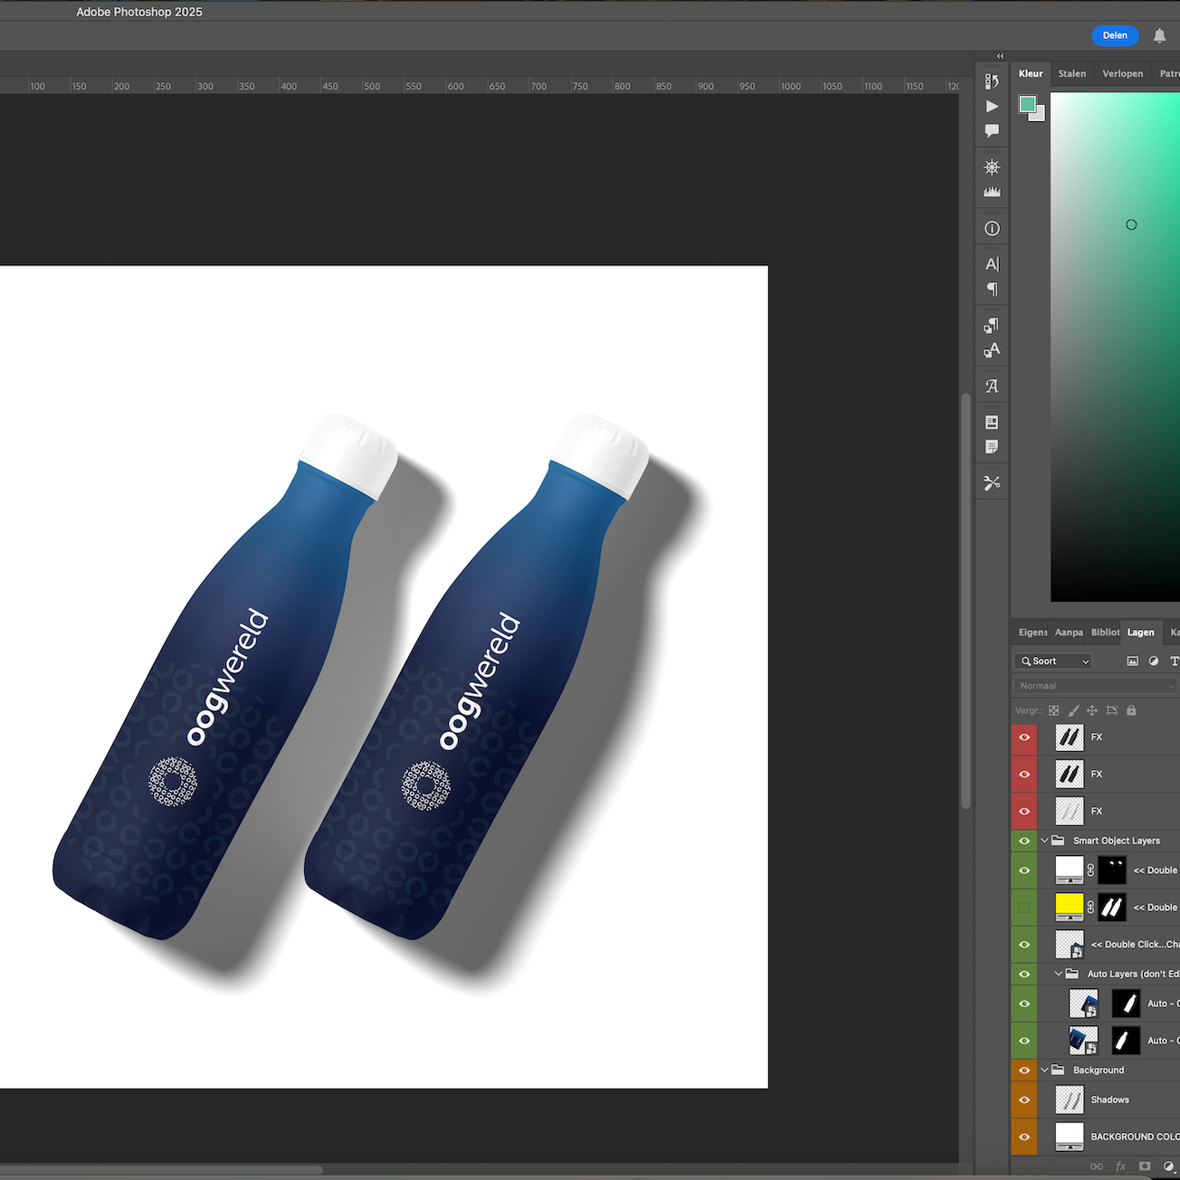Open the Paragraph panel icon
The height and width of the screenshot is (1180, 1180).
(992, 290)
